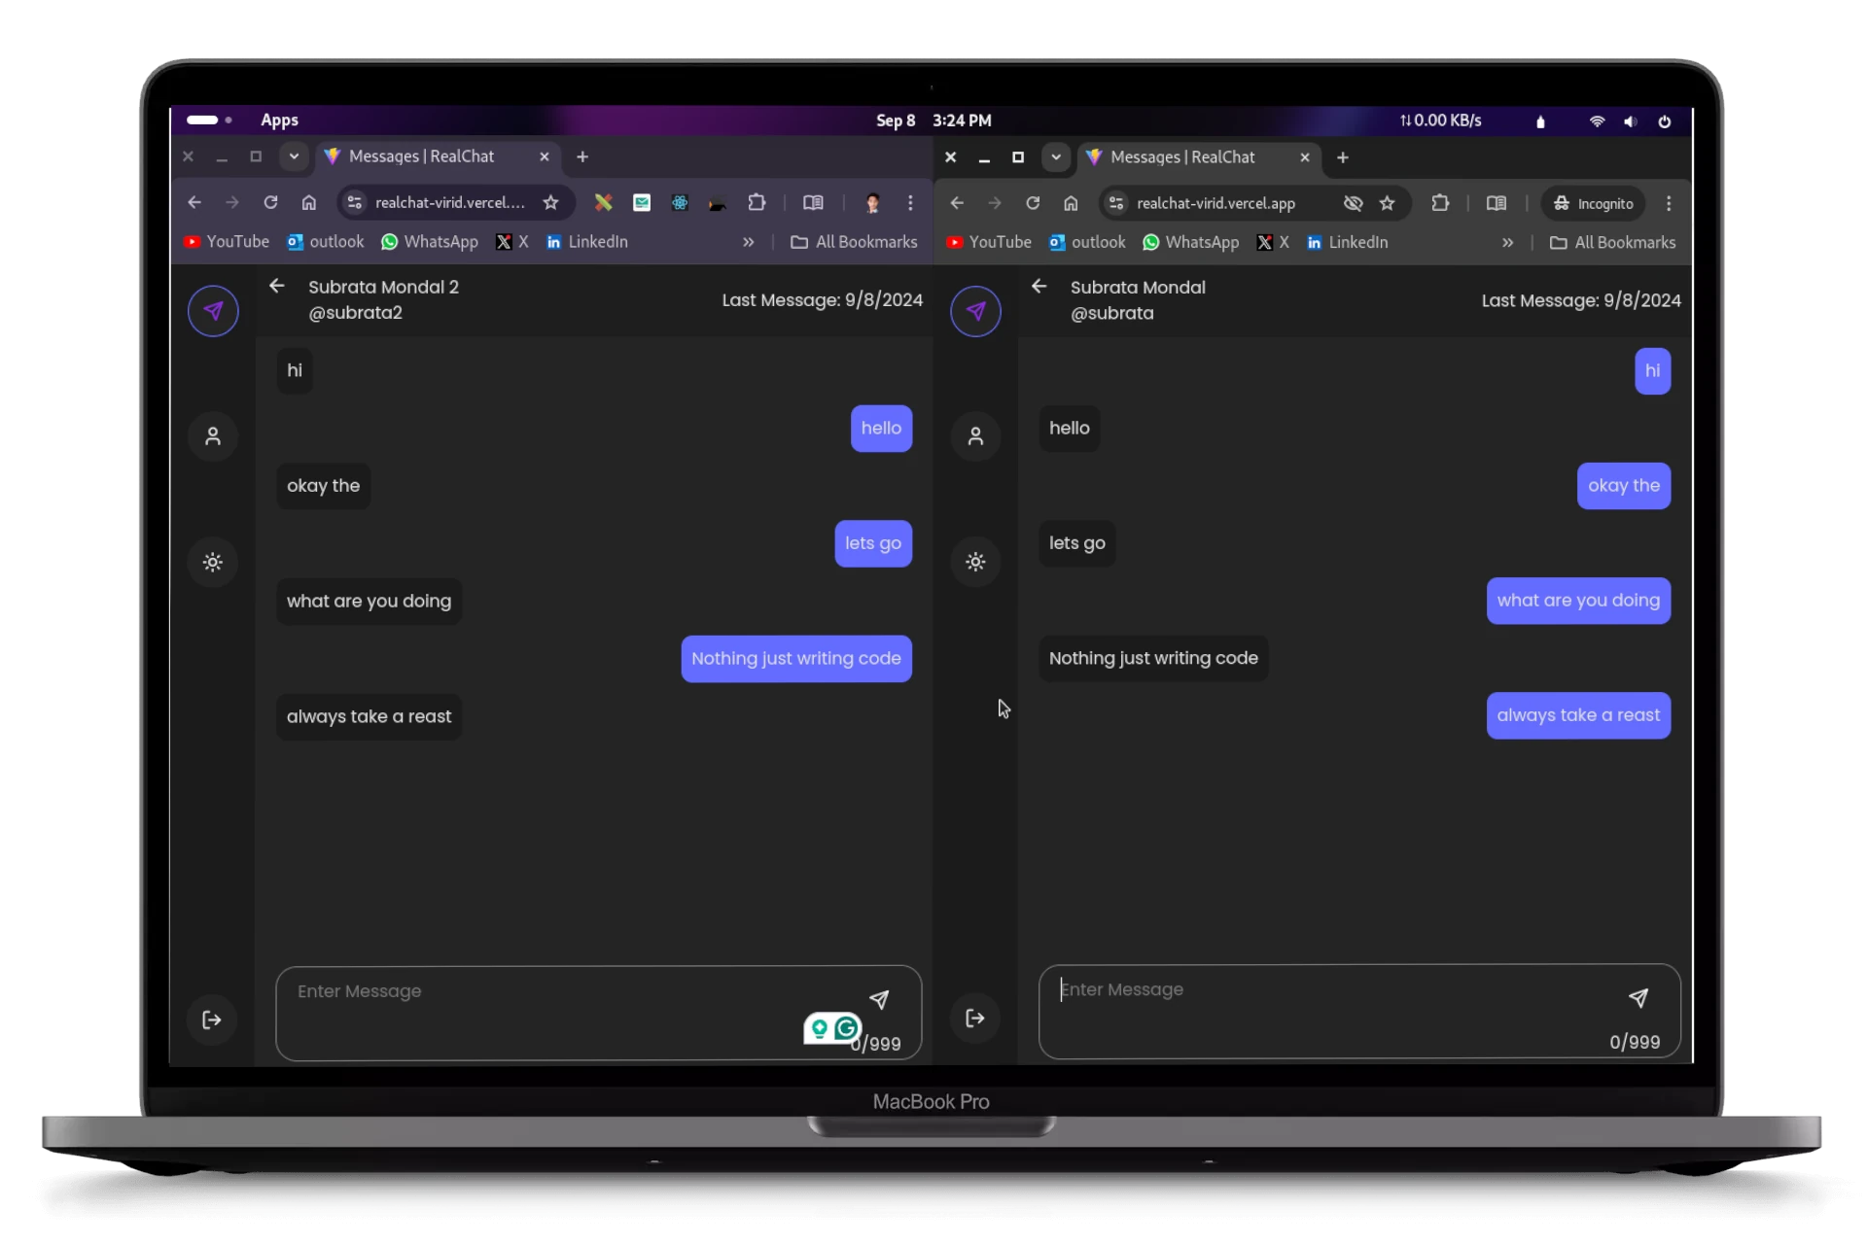
Task: Send the message using the paper-plane icon
Action: pyautogui.click(x=880, y=998)
